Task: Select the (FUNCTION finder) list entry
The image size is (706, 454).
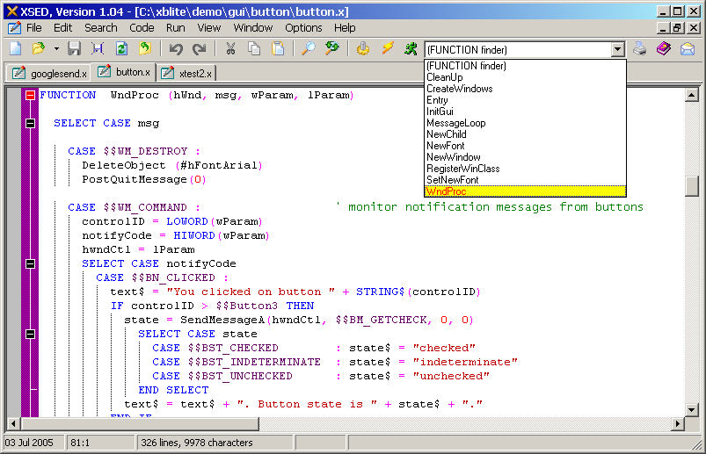Action: pos(525,66)
